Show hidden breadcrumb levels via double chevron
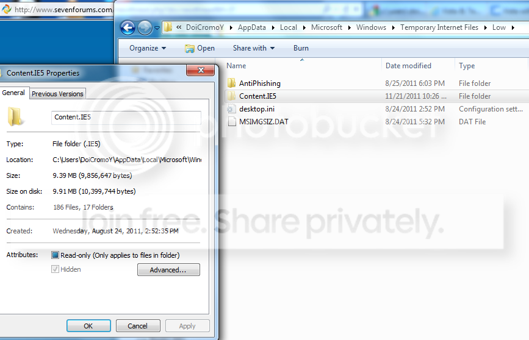 (179, 27)
